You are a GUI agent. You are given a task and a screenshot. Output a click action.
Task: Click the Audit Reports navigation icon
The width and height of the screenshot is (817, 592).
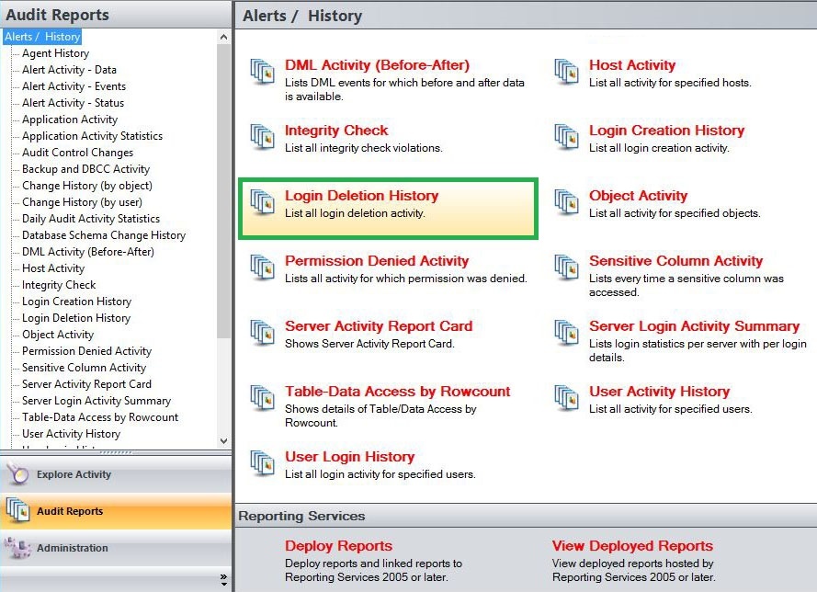[x=18, y=510]
